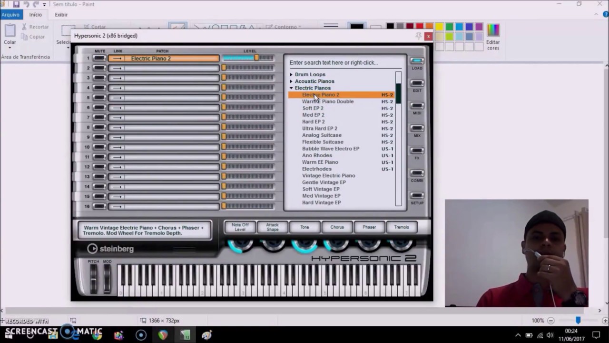
Task: Mute channel 2
Action: 99,68
